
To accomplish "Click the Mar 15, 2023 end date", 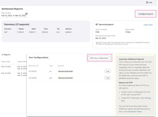I will click(20, 15).
